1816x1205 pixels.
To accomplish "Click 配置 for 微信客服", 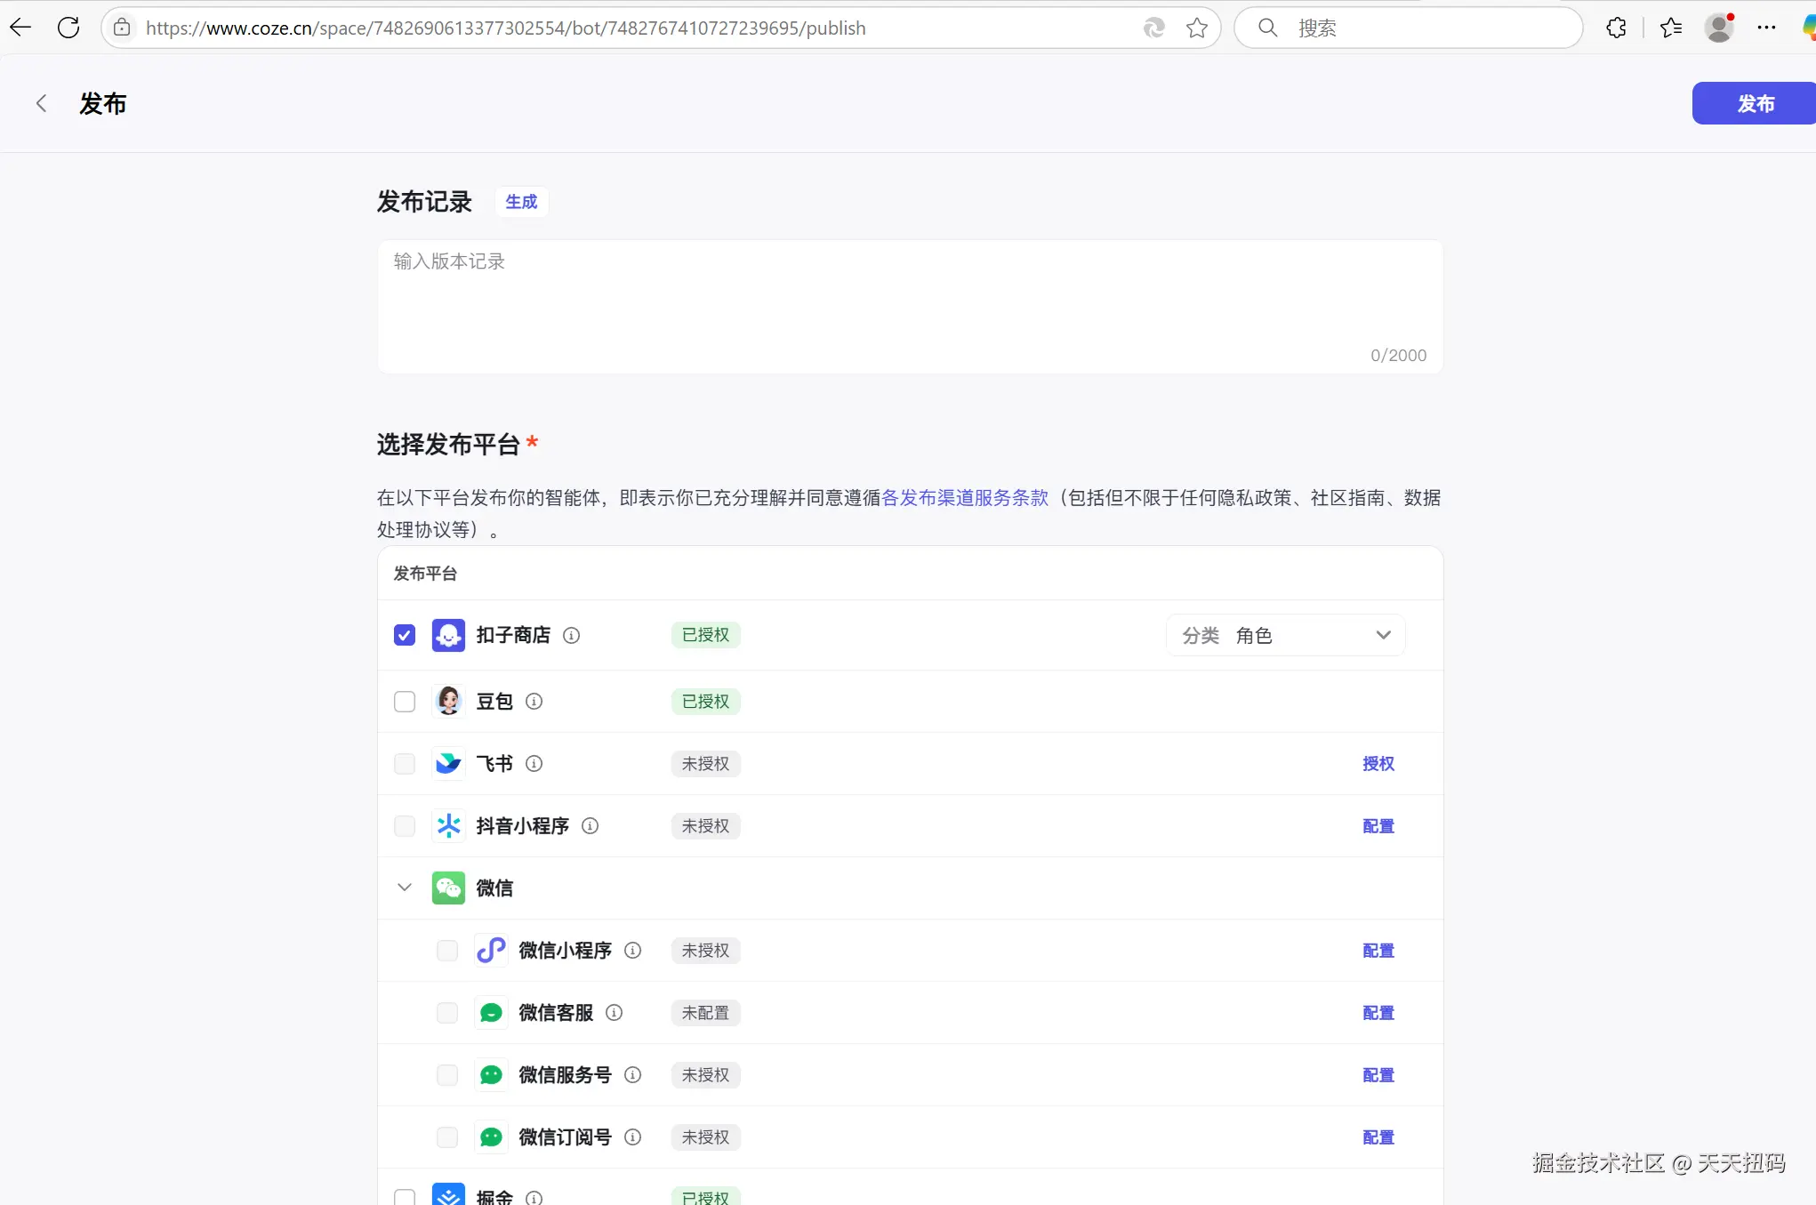I will coord(1378,1013).
